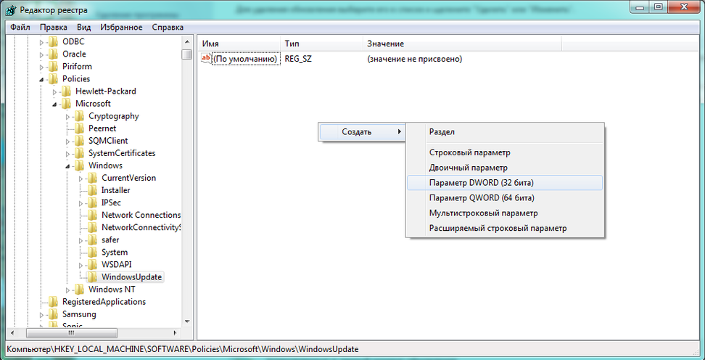The image size is (705, 360).
Task: Click the SystemCertificates folder icon
Action: tap(80, 153)
